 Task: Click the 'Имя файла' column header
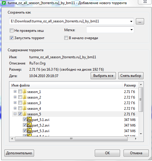(x=66, y=85)
